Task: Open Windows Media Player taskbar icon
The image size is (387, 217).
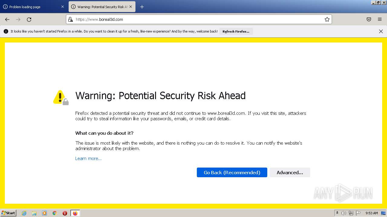Action: point(44,213)
